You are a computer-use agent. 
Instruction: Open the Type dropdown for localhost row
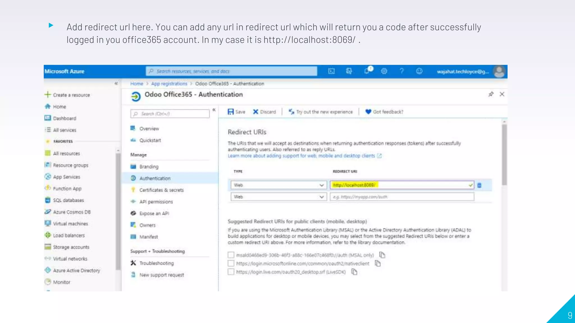click(x=279, y=185)
